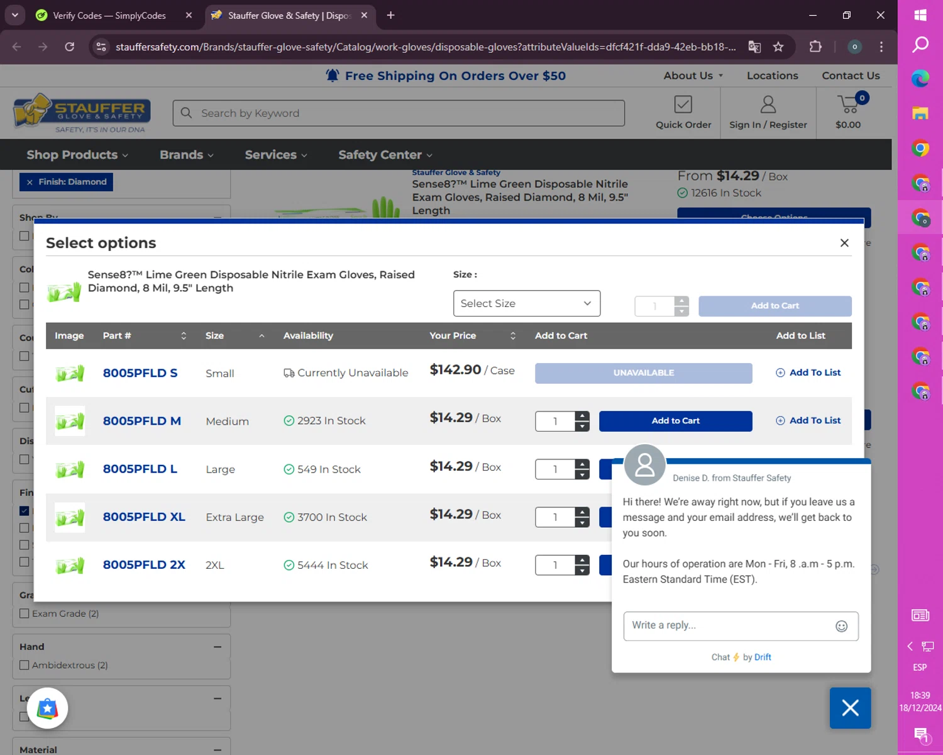Image resolution: width=943 pixels, height=755 pixels.
Task: Click the search magnifier icon in keyword box
Action: click(x=186, y=113)
